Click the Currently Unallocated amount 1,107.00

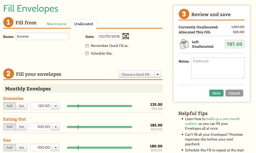(x=238, y=27)
